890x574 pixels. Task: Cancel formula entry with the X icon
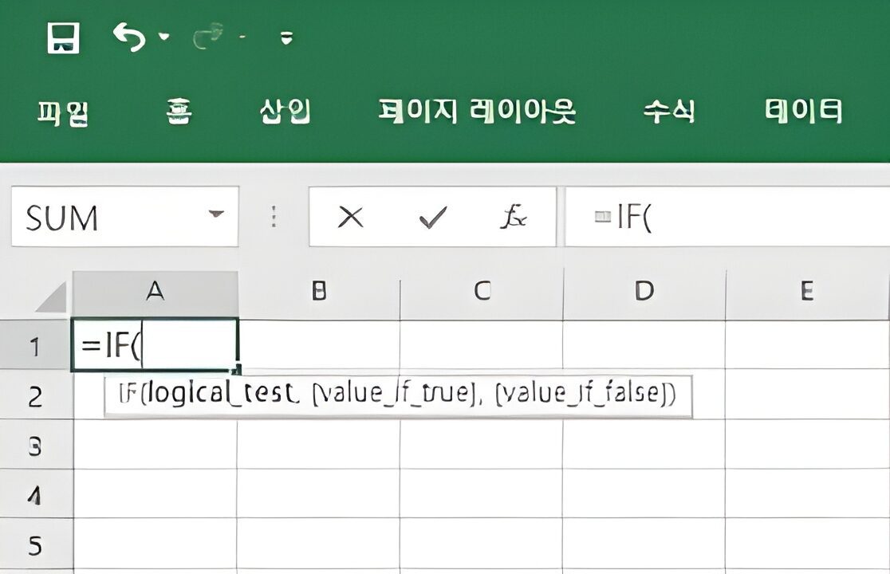click(x=350, y=217)
